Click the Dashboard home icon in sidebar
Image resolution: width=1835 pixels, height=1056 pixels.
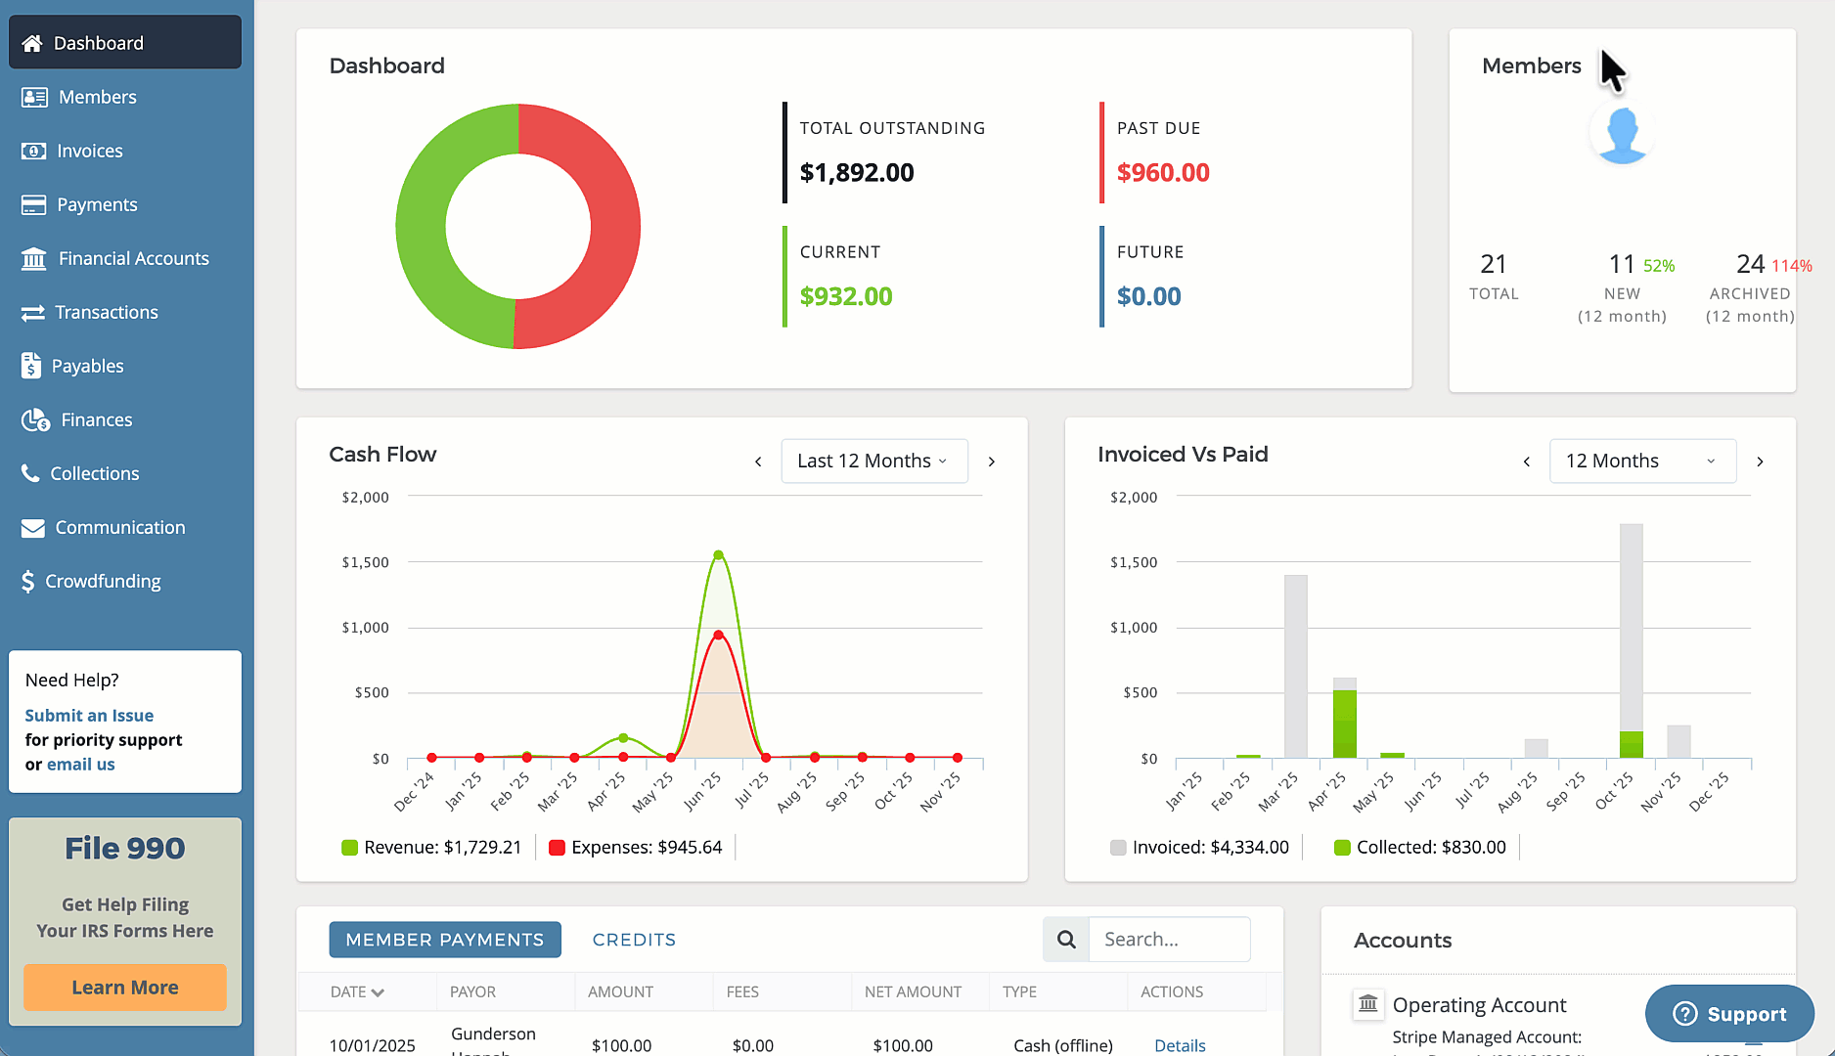pyautogui.click(x=32, y=43)
